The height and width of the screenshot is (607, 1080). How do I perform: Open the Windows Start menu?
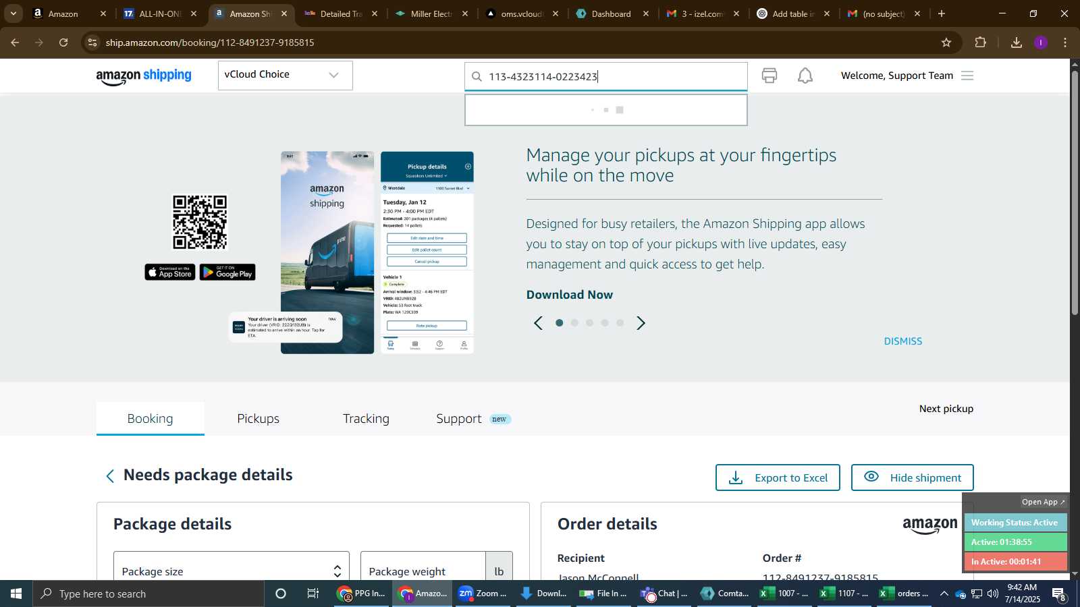point(16,594)
